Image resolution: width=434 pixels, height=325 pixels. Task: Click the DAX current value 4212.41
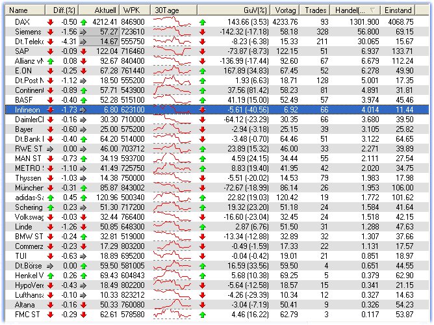[x=105, y=22]
